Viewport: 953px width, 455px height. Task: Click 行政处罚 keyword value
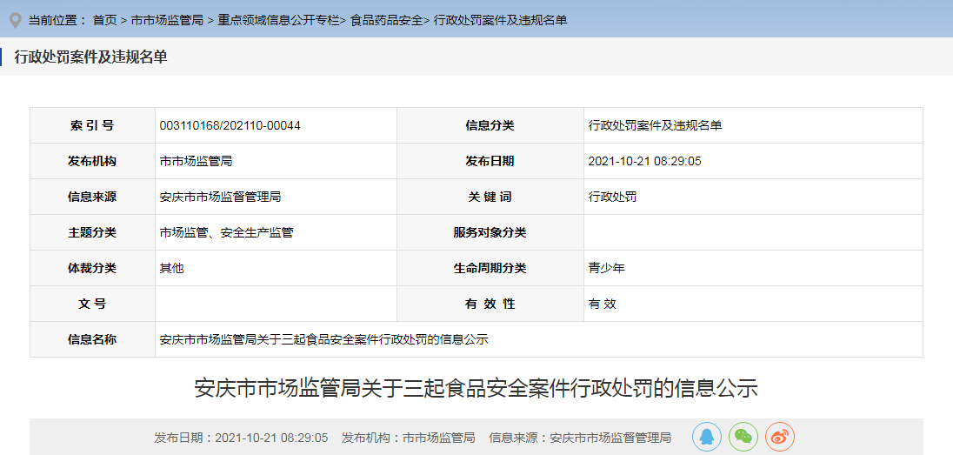pos(613,197)
